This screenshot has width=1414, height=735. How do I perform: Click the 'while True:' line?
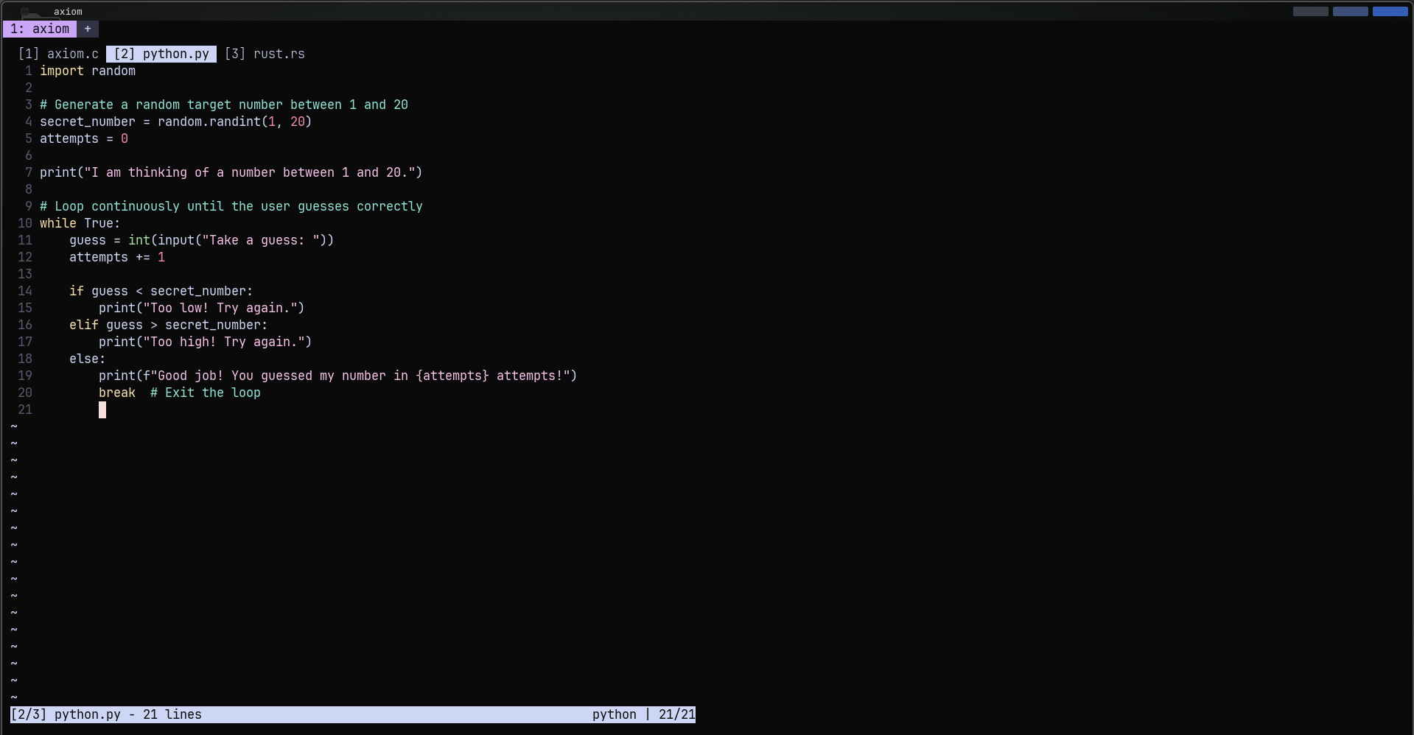click(80, 223)
